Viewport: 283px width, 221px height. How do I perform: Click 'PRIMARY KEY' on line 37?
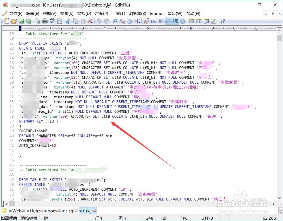(31, 121)
